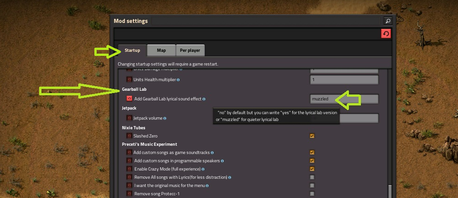Reset original music for the menu setting

129,185
